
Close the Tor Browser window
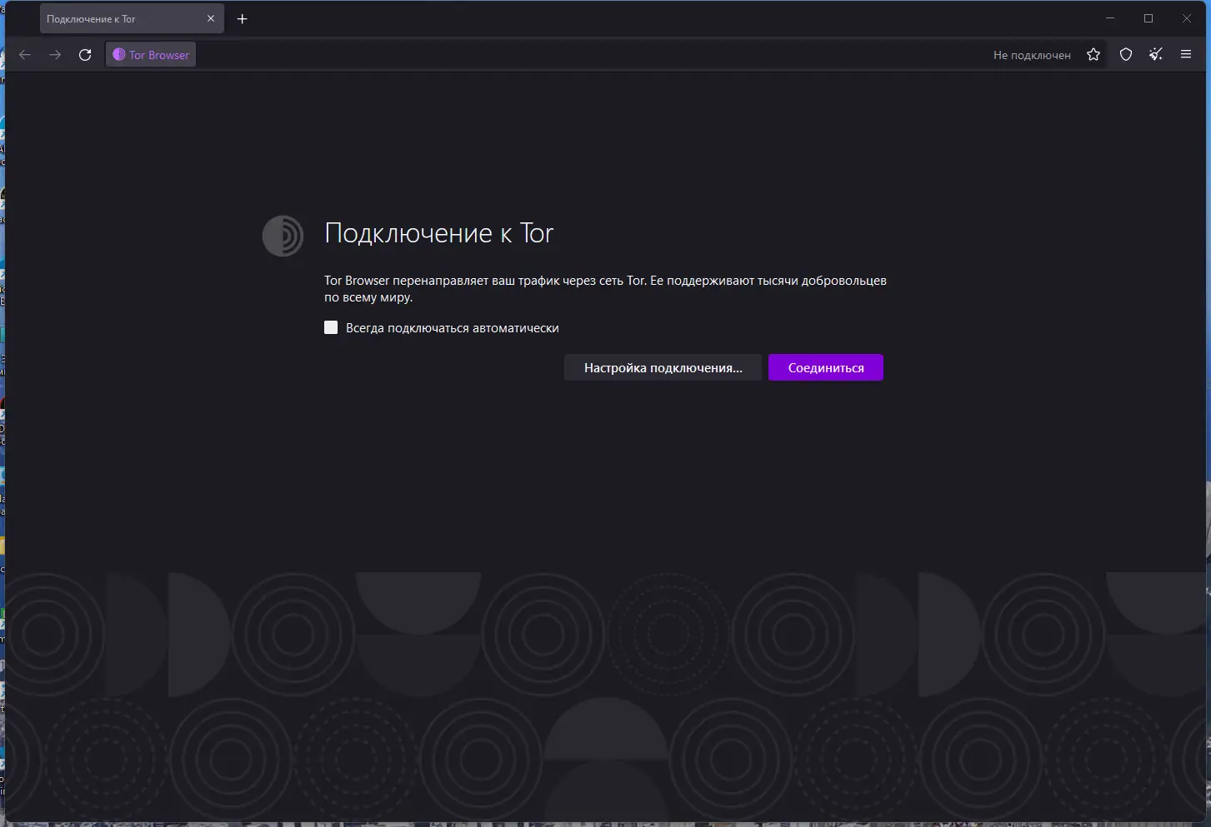(1187, 18)
